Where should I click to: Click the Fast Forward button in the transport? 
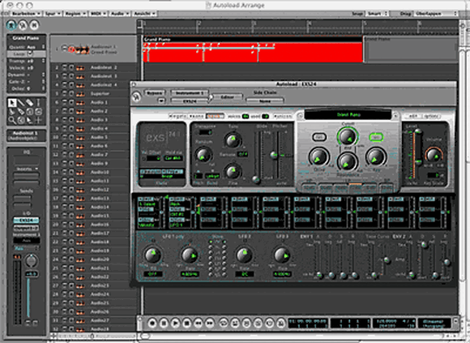[x=210, y=324]
